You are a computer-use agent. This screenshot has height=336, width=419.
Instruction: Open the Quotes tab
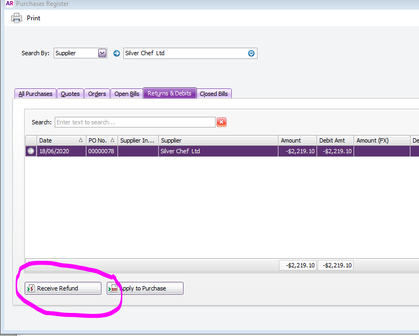(x=70, y=94)
